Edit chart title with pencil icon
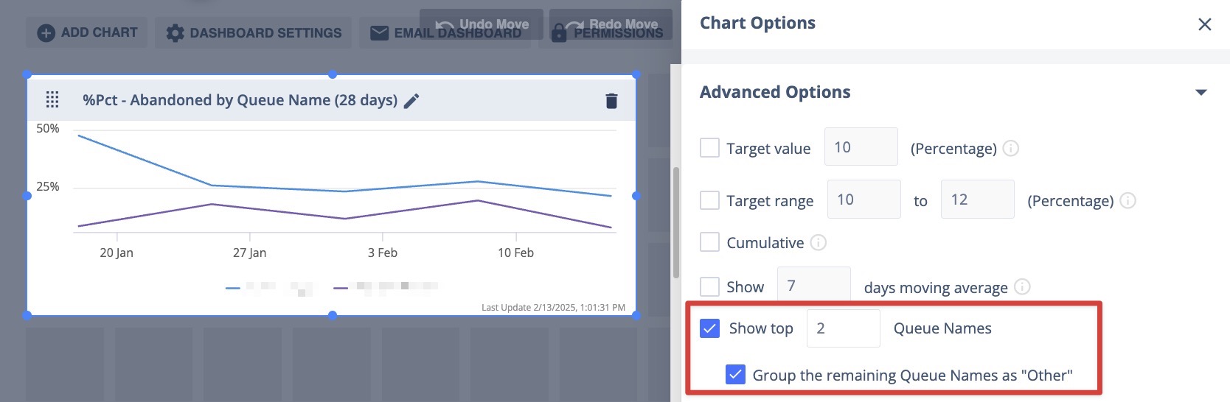The height and width of the screenshot is (402, 1230). (x=411, y=101)
